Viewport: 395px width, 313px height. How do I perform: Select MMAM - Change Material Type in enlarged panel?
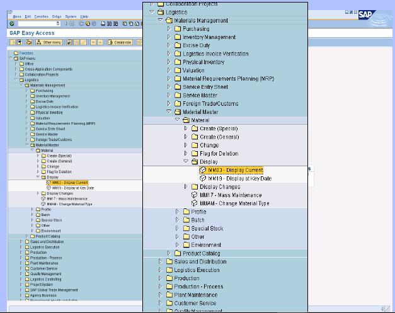(x=234, y=203)
